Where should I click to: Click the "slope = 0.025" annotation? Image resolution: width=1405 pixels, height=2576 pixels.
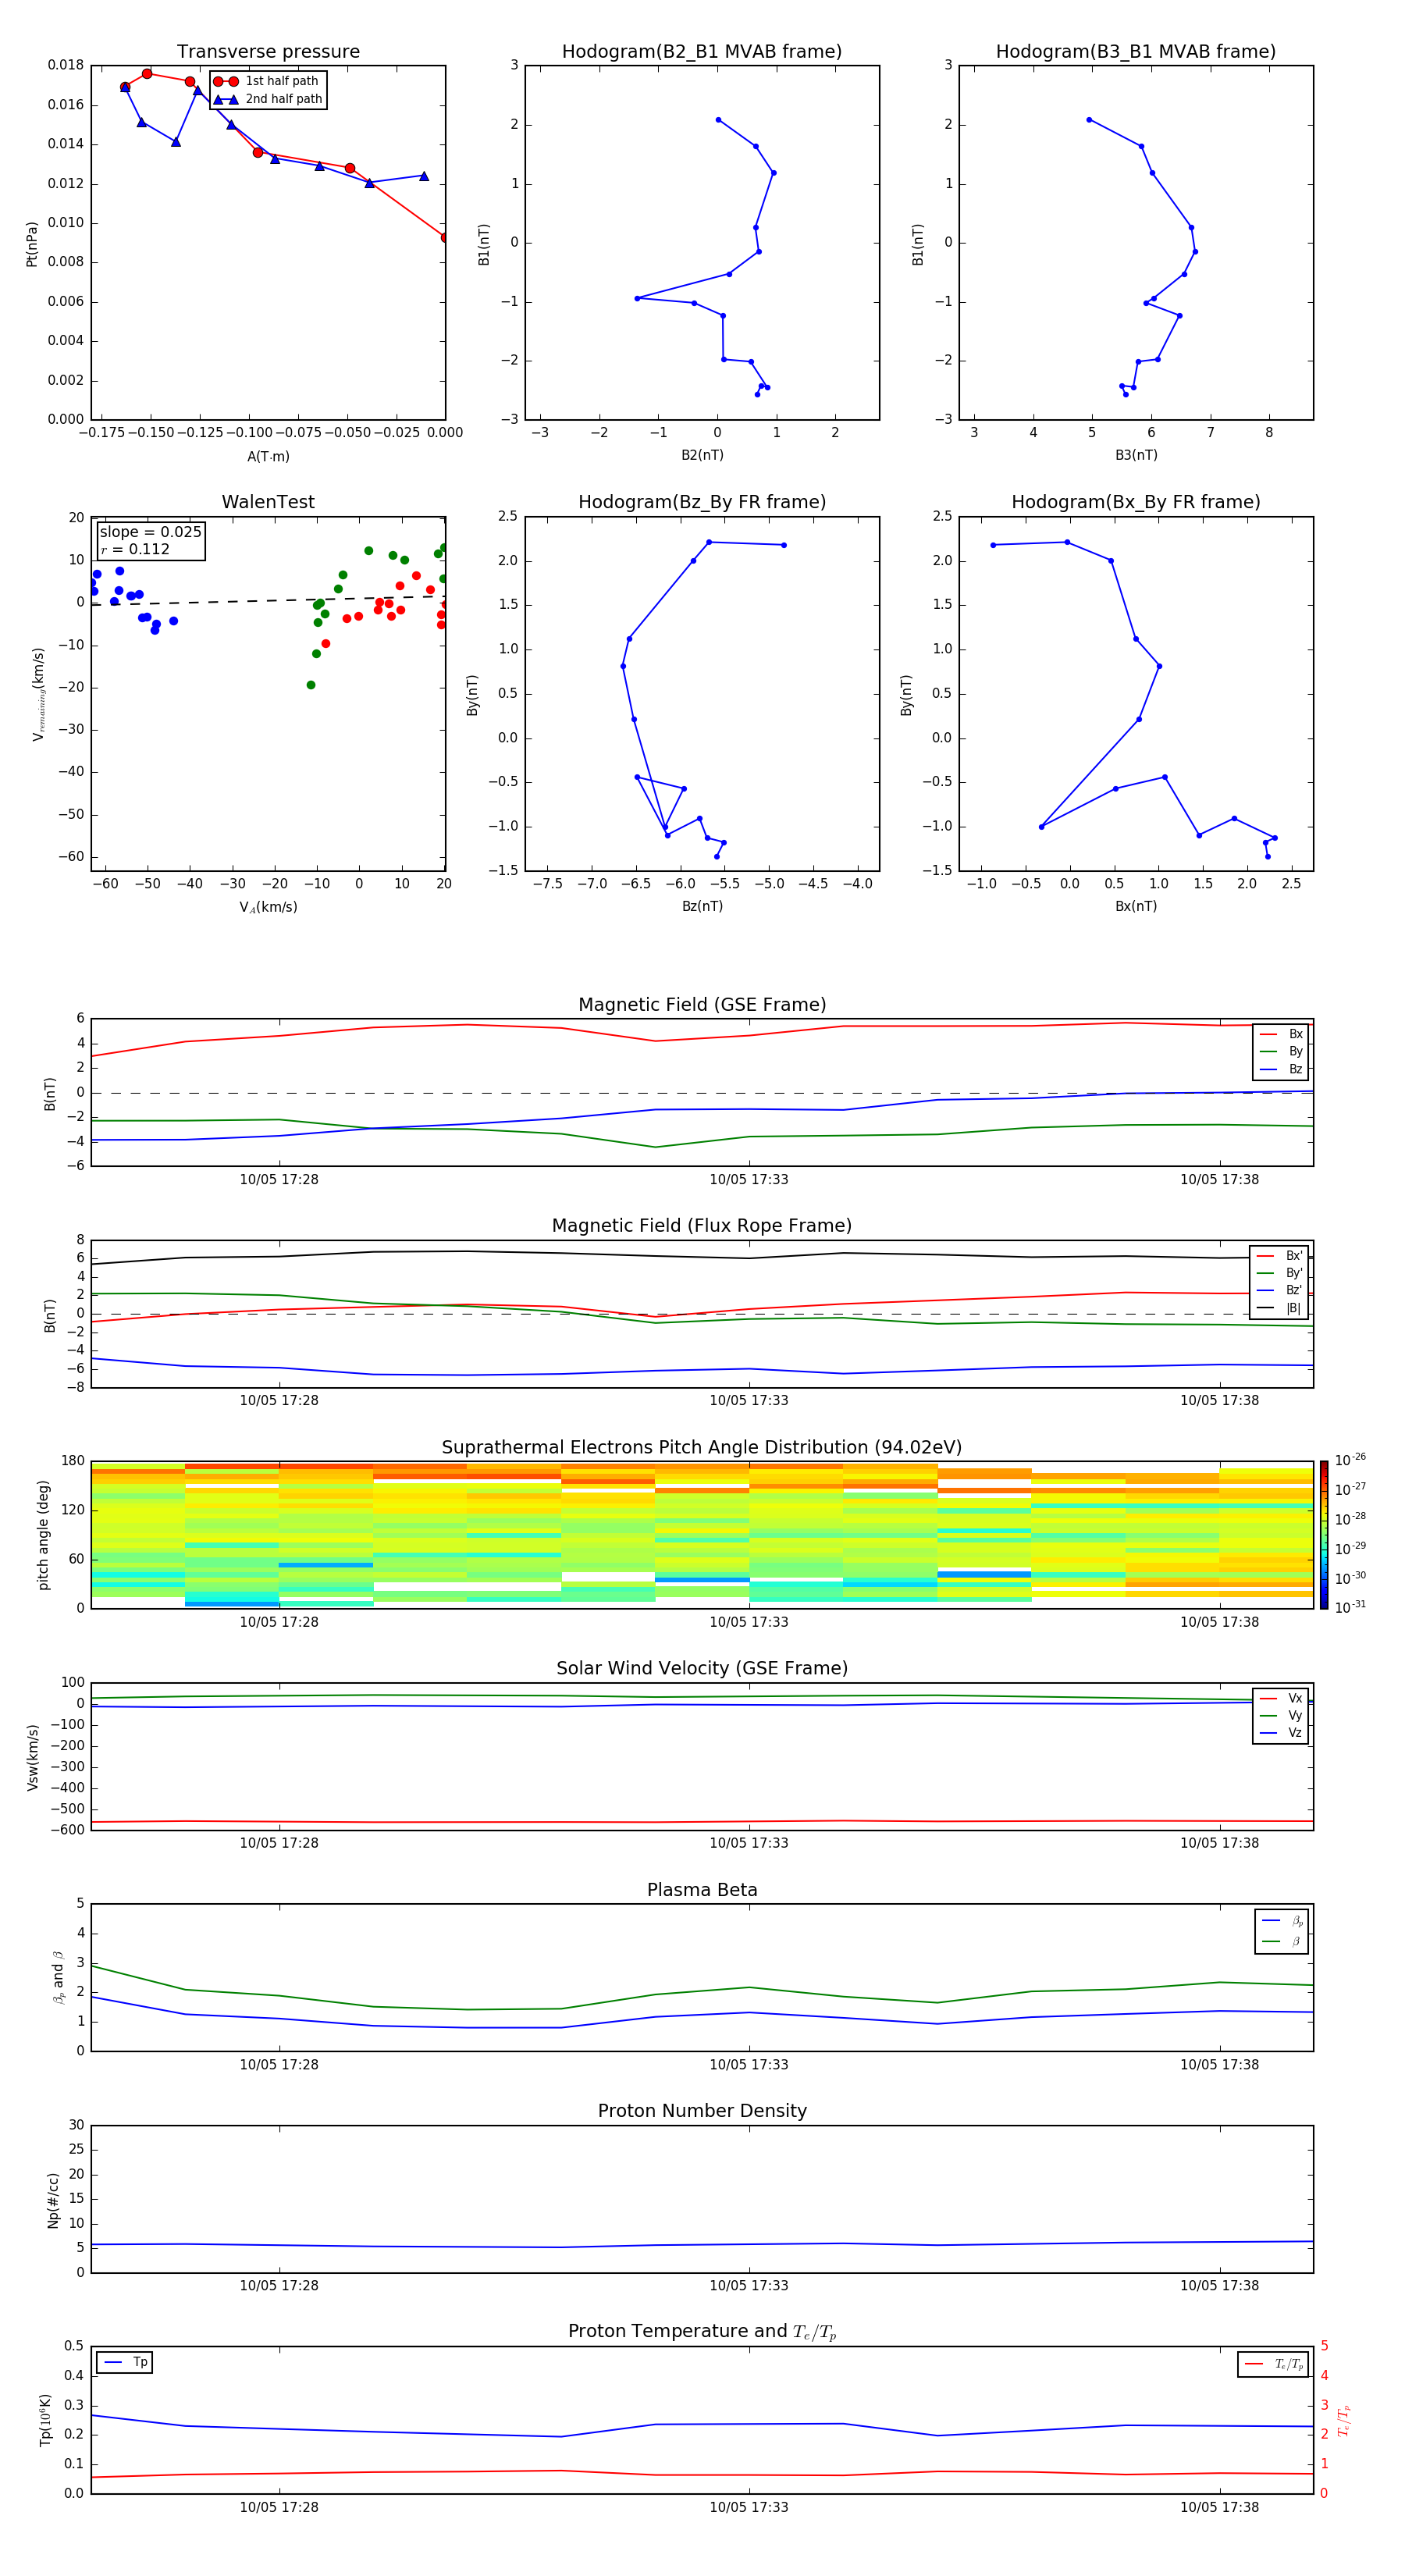coord(151,532)
